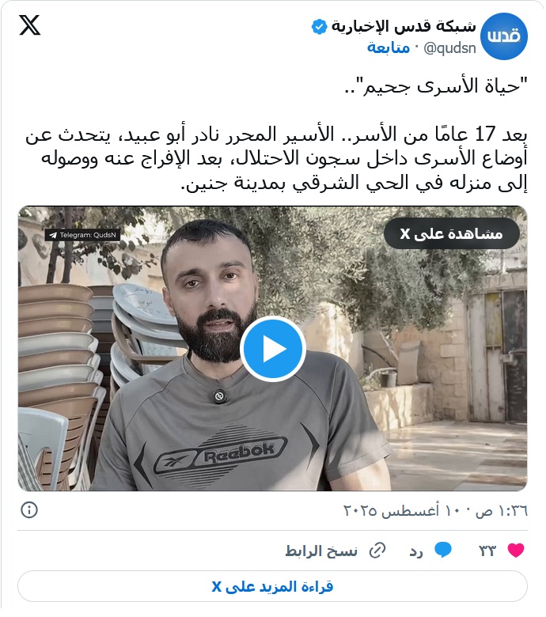The image size is (546, 617).
Task: Click the "مشاهدة على X" button
Action: (452, 233)
